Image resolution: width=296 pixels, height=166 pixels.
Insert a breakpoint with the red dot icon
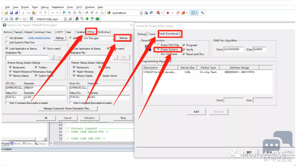[167, 13]
